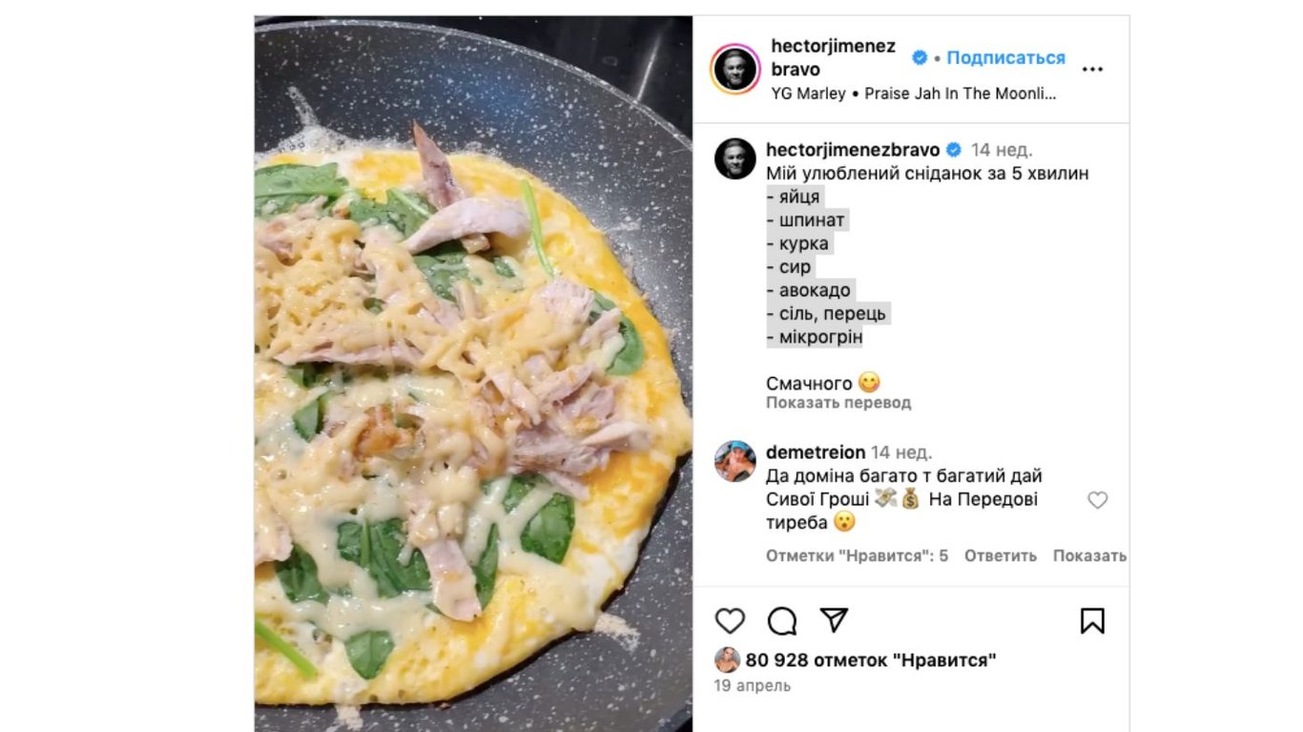Show the caption translation with Показать перевод

point(838,403)
